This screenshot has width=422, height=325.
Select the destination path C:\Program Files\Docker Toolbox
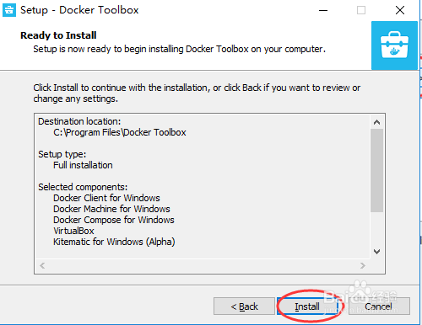(x=120, y=132)
